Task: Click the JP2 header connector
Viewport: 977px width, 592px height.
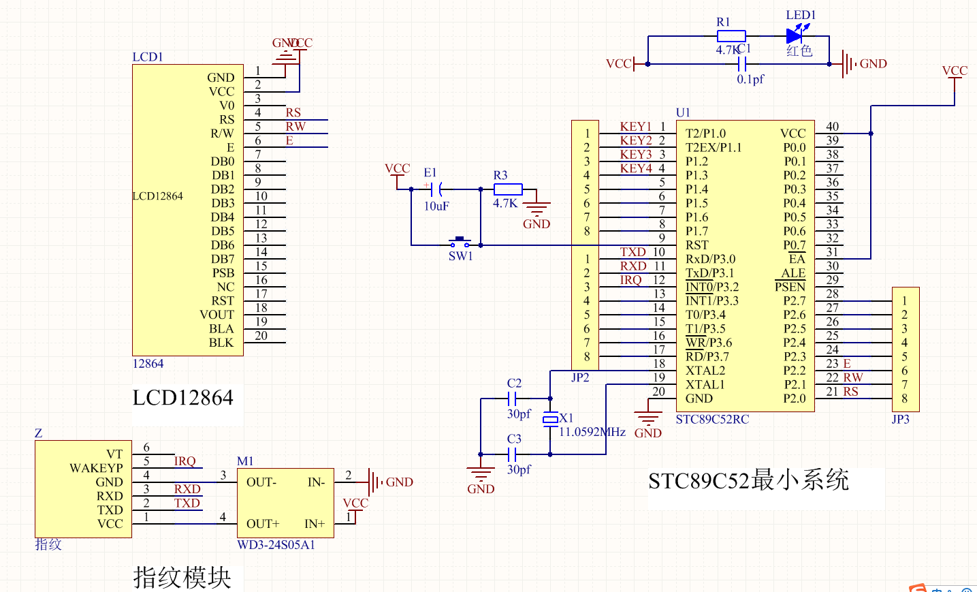Action: [585, 245]
